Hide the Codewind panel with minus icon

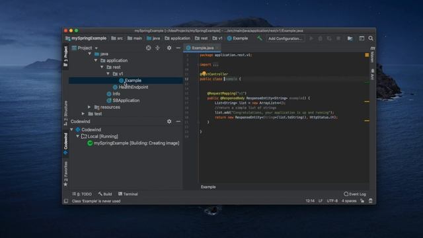click(x=178, y=122)
